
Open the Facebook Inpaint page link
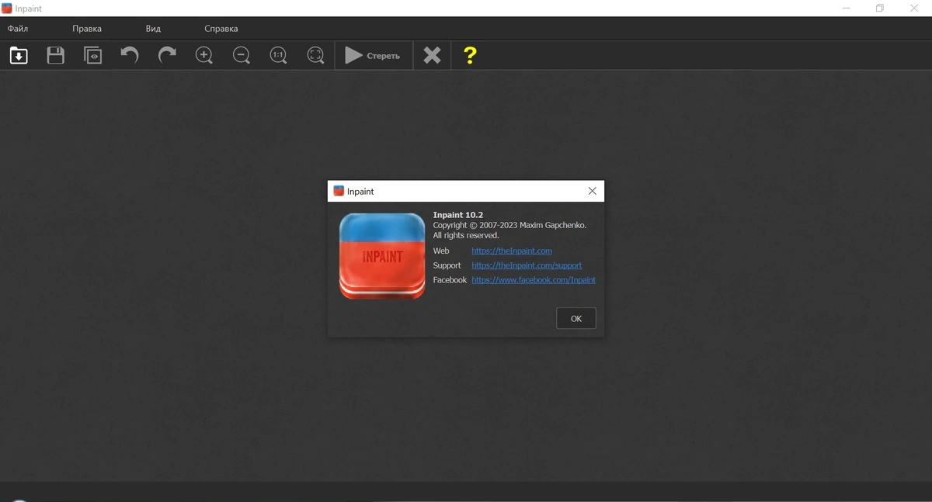[534, 280]
